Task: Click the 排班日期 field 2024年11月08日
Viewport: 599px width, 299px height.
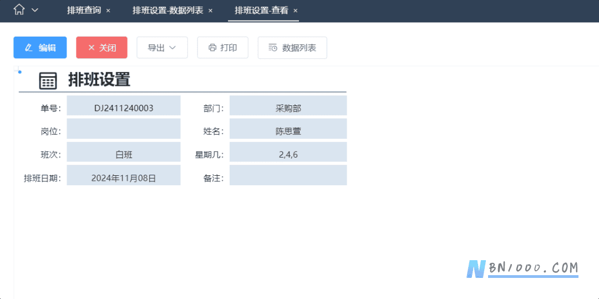Action: 124,175
